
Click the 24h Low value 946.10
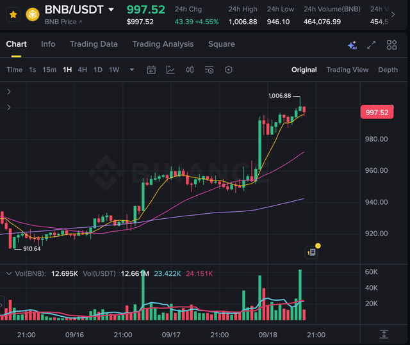(x=278, y=22)
